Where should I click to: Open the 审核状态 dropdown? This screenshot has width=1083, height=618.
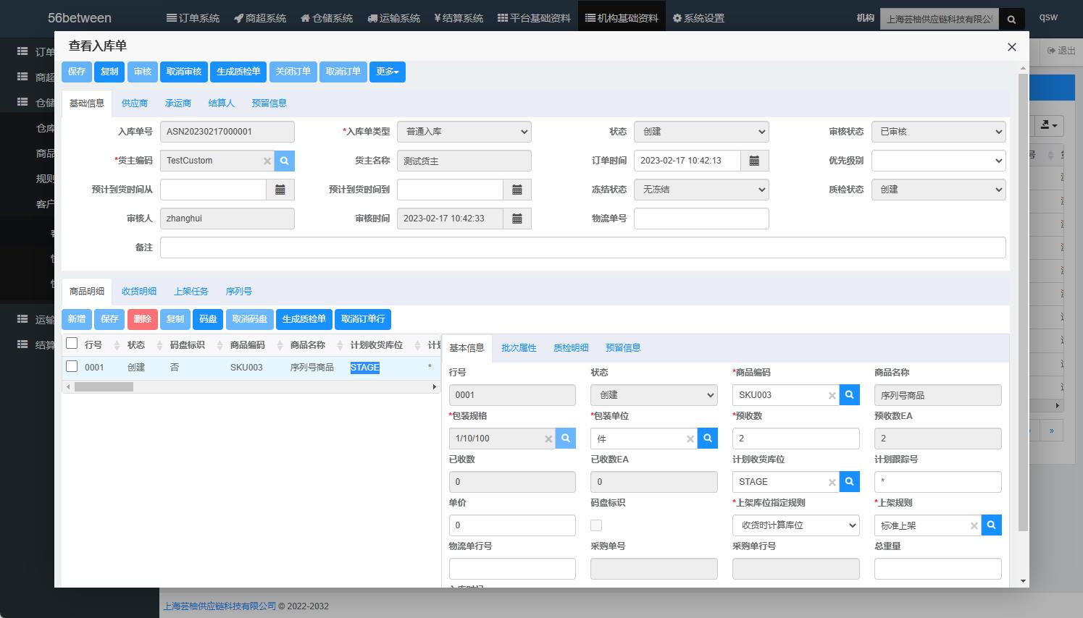pos(938,132)
